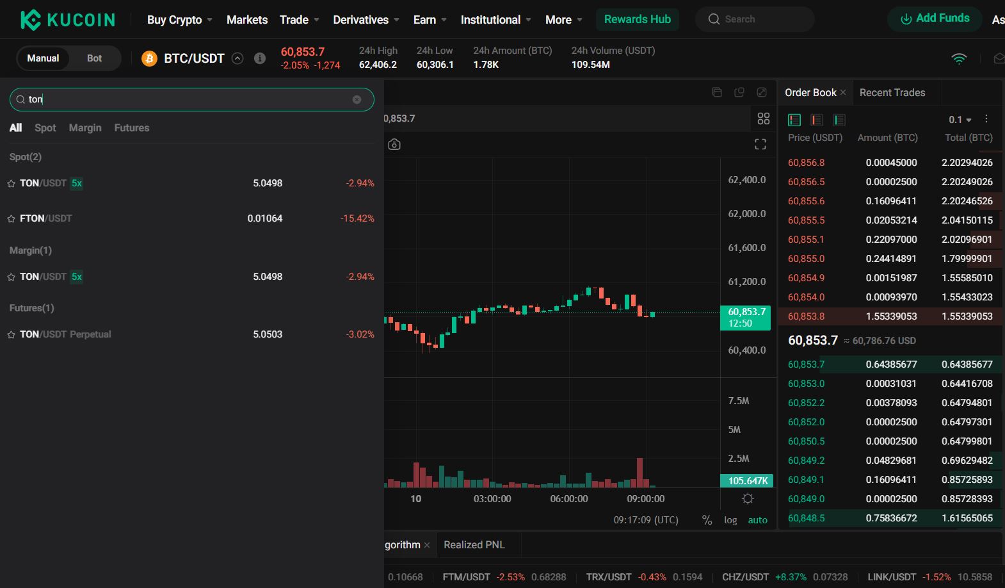Expand the Derivatives menu
This screenshot has width=1005, height=588.
(366, 20)
